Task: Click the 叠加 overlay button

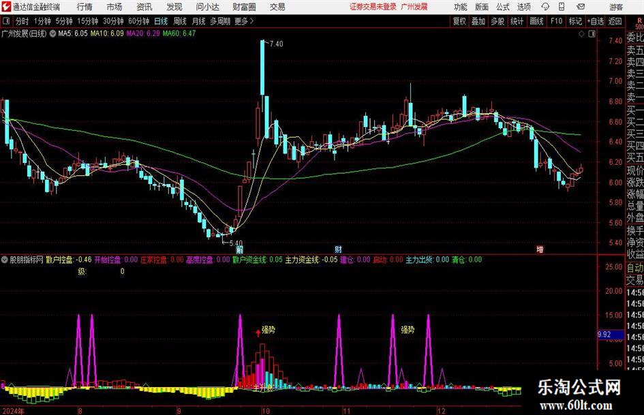Action: point(478,21)
